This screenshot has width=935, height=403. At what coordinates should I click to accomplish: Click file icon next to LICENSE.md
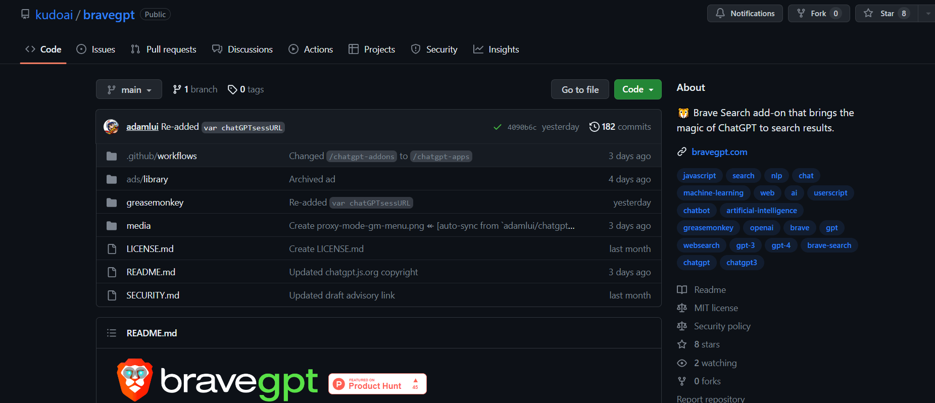pyautogui.click(x=112, y=249)
